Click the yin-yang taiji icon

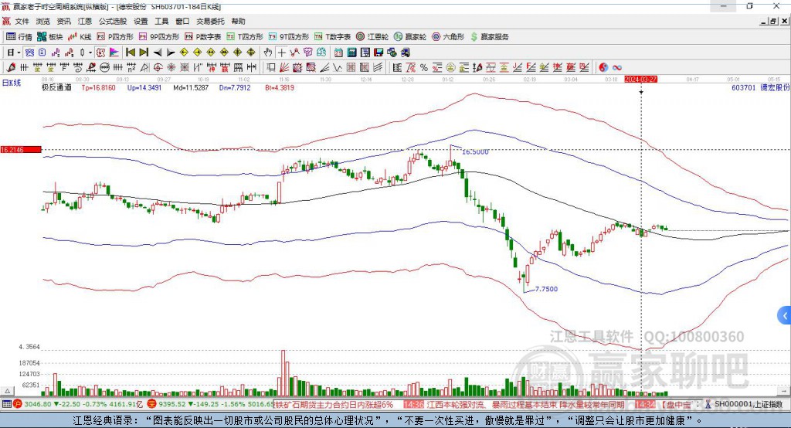pyautogui.click(x=603, y=68)
